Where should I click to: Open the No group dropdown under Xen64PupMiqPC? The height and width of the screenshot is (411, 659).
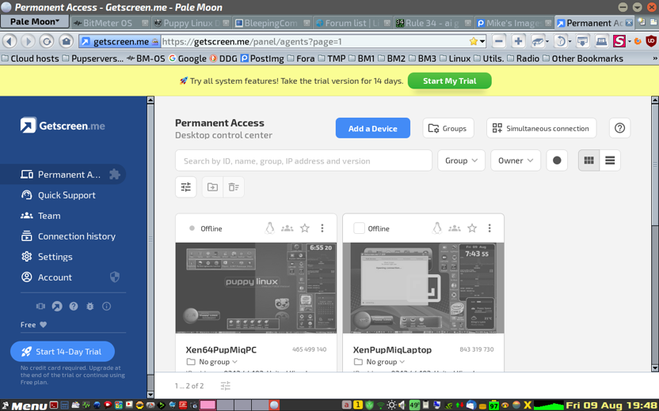click(212, 361)
